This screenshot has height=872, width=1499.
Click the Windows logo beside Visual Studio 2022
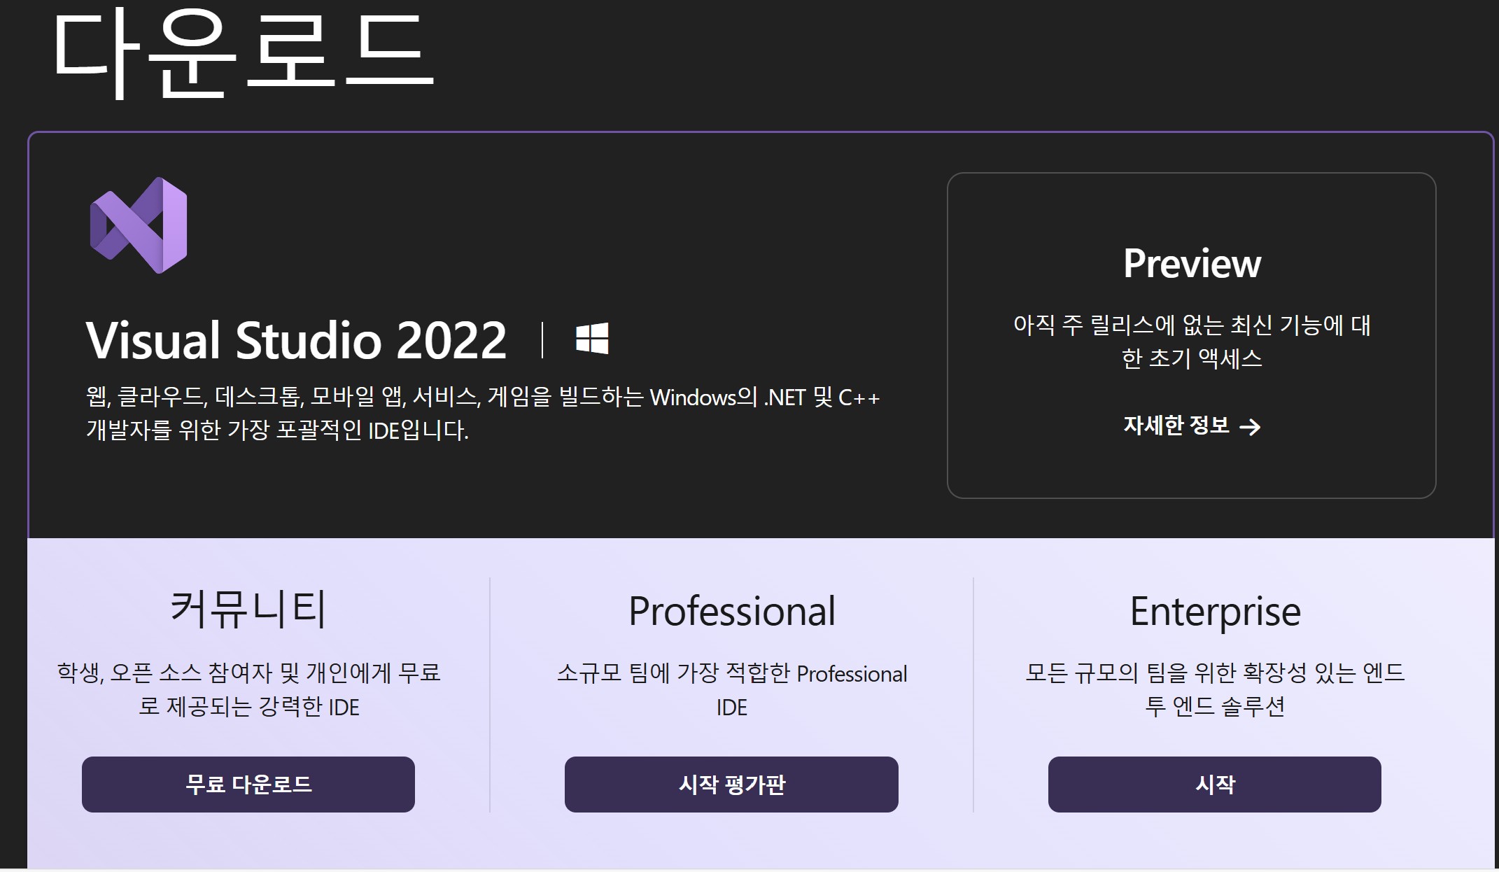tap(592, 339)
